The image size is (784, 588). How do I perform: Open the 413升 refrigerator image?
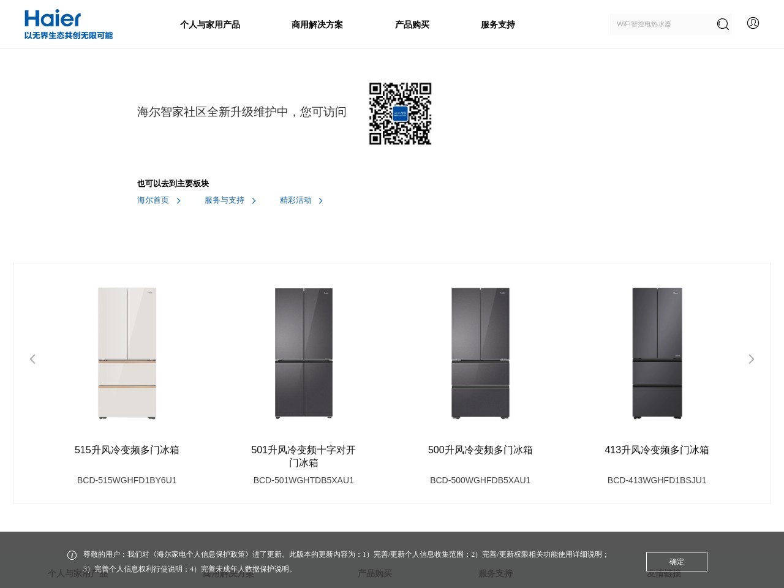tap(657, 353)
